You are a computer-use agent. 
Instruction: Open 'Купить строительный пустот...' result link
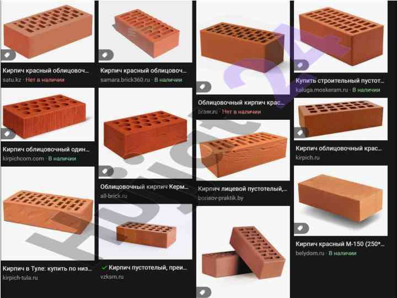(x=340, y=81)
